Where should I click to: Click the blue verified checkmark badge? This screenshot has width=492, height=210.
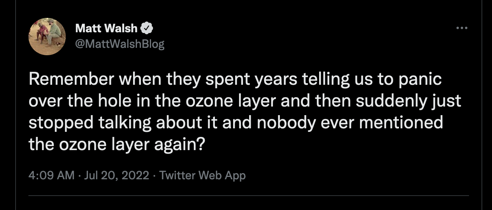click(x=147, y=28)
